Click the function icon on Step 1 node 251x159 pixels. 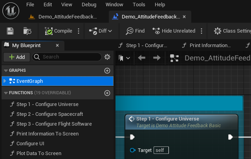pyautogui.click(x=132, y=119)
